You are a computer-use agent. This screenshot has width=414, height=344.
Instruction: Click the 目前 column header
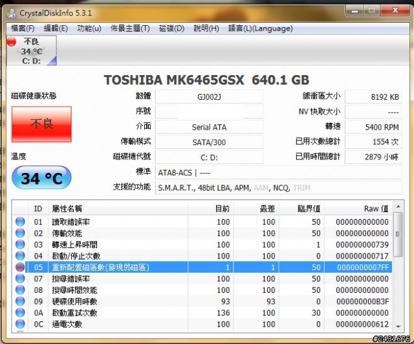[210, 209]
